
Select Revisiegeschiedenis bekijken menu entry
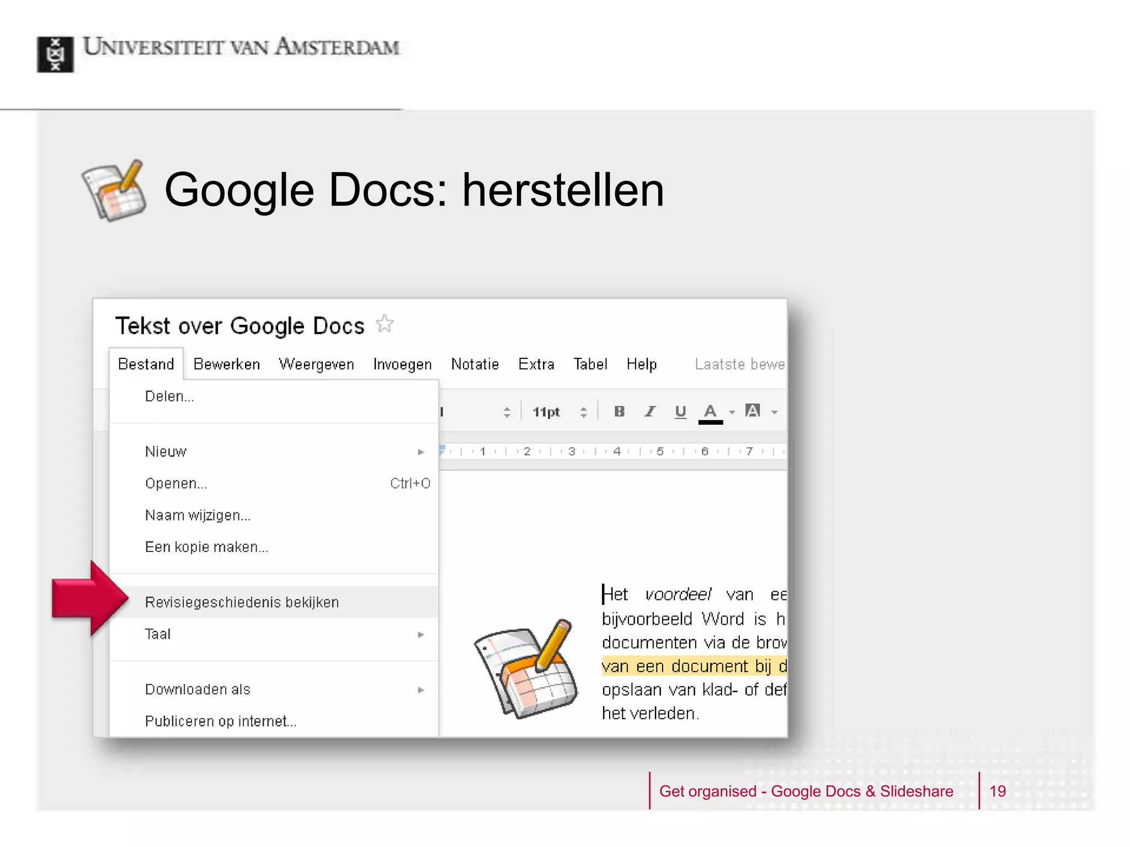tap(274, 602)
